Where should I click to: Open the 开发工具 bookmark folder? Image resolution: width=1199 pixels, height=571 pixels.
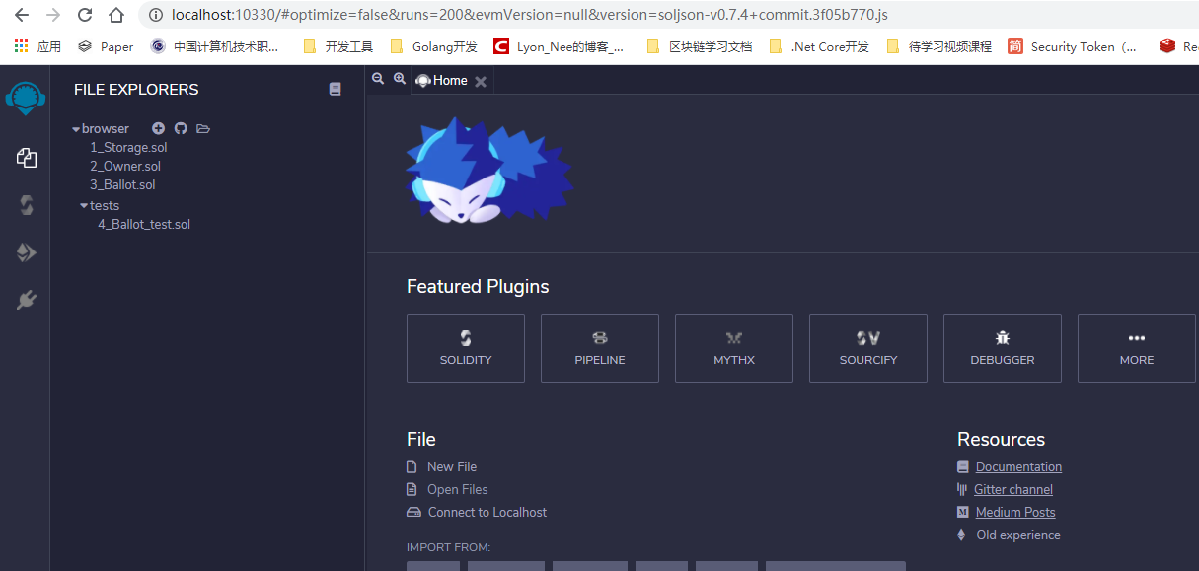337,46
